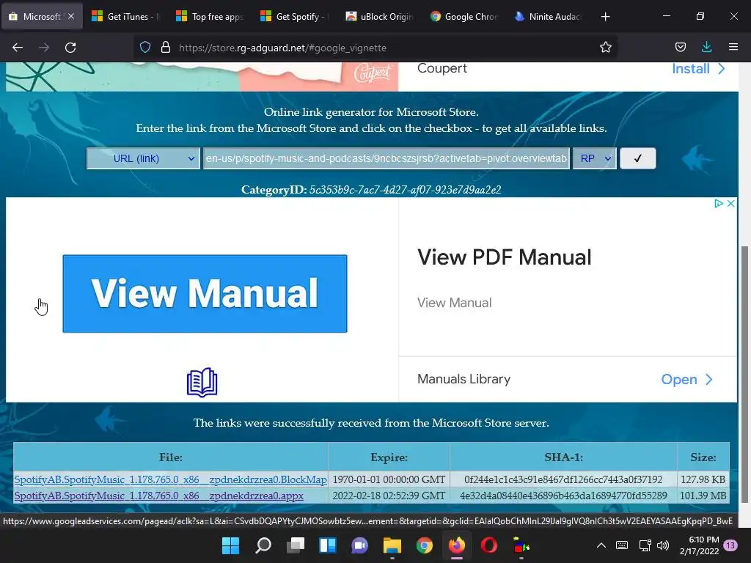The width and height of the screenshot is (751, 563).
Task: Click Open next to Manuals Library
Action: coord(686,380)
